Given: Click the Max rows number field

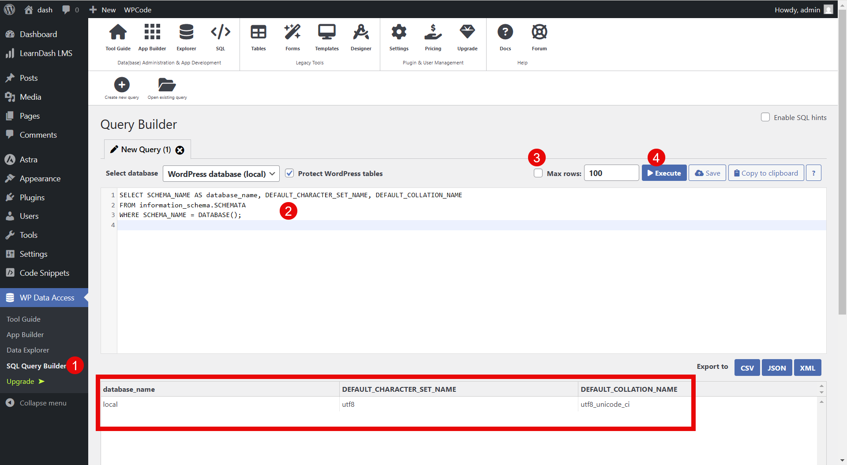Looking at the screenshot, I should 611,173.
